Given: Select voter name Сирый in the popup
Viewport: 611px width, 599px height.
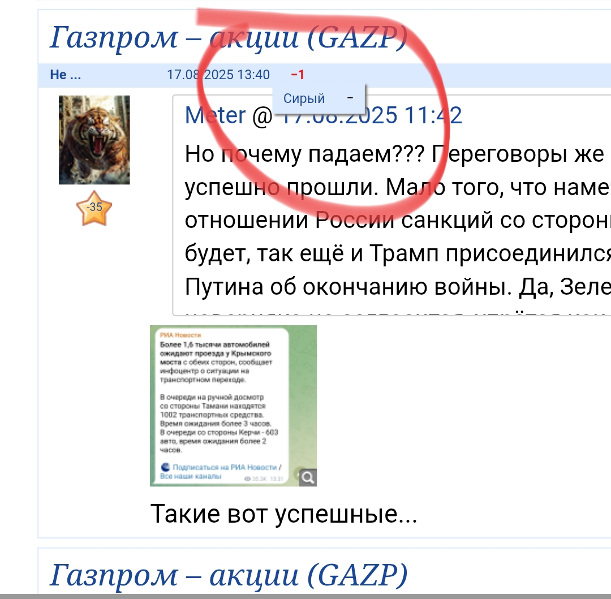Looking at the screenshot, I should click(304, 98).
